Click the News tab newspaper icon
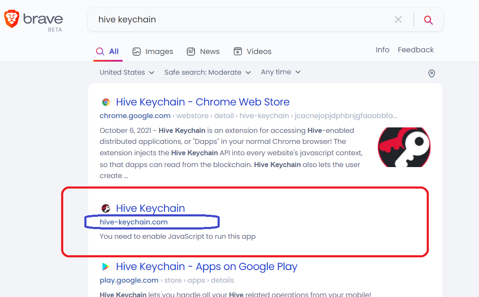The image size is (479, 297). [x=191, y=51]
